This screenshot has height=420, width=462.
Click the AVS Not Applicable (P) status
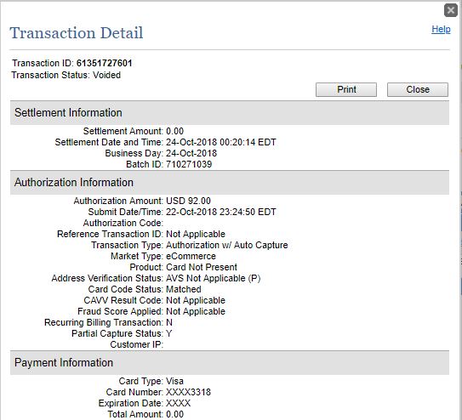point(214,278)
